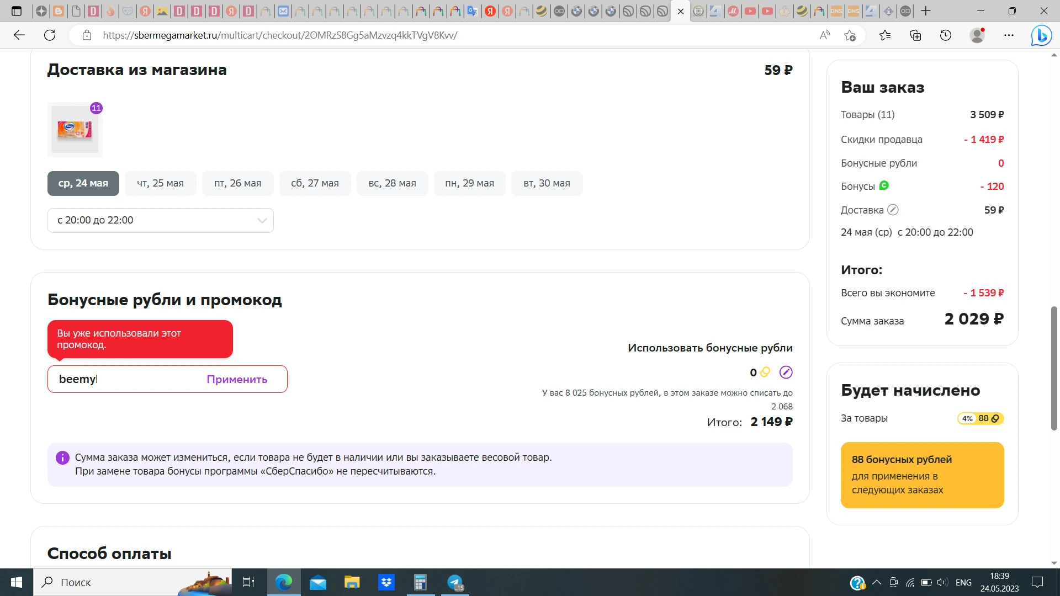Open the notification center

[x=1037, y=582]
